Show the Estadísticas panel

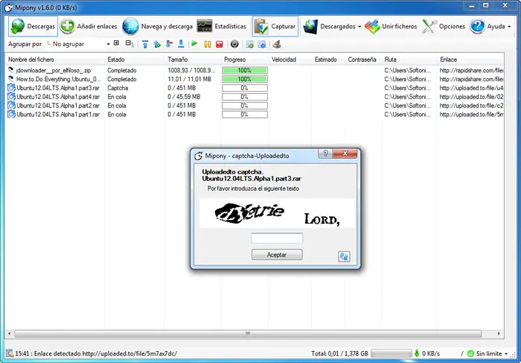[221, 26]
